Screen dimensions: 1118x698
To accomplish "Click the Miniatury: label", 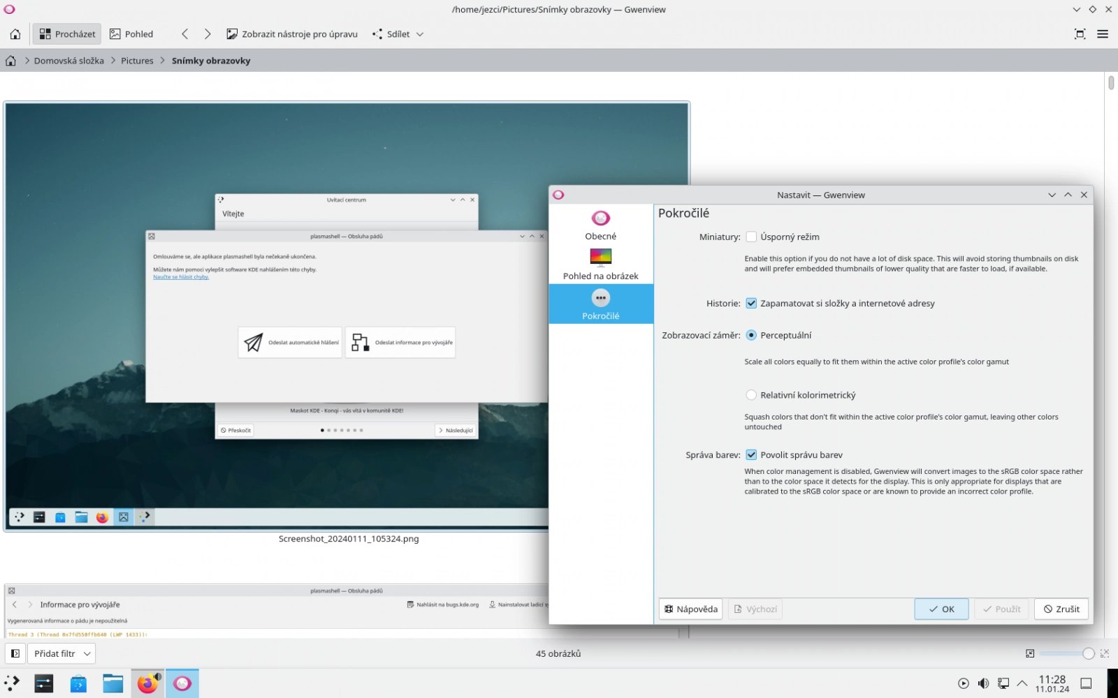I will [x=720, y=237].
